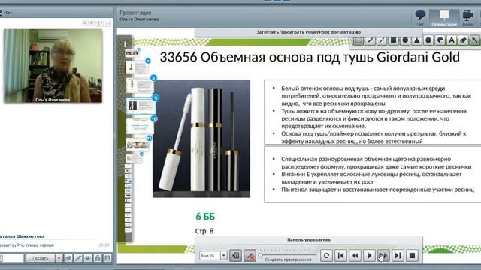
Task: Click Панель управления panel header
Action: pyautogui.click(x=309, y=240)
